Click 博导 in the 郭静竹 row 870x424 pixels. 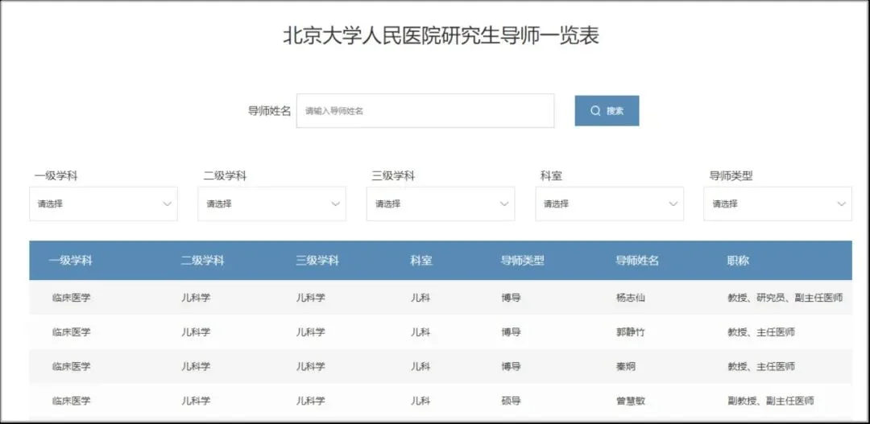coord(511,332)
